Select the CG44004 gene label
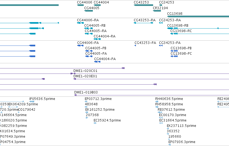Viewport: 229px width, 146px height. click(x=101, y=2)
